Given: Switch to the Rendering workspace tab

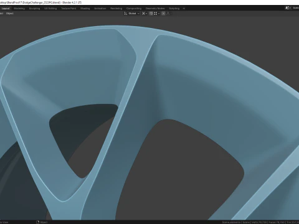Looking at the screenshot, I should coord(116,9).
